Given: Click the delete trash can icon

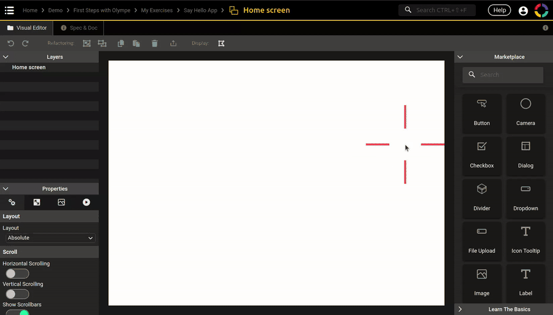Looking at the screenshot, I should click(x=155, y=44).
